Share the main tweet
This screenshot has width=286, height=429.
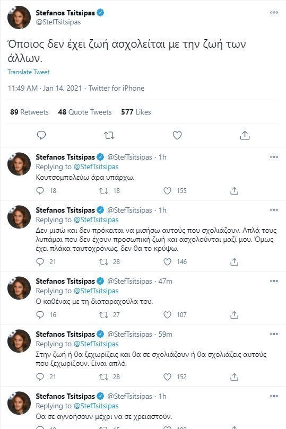[245, 135]
